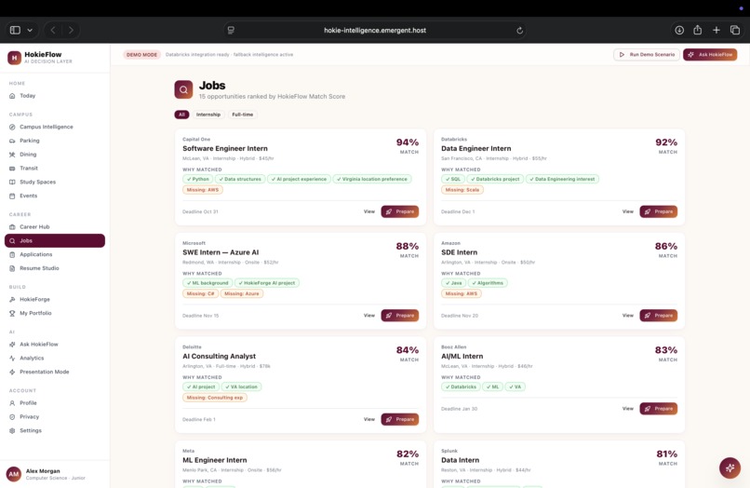750x488 pixels.
Task: Click the Missing: Consulting exp tag
Action: [x=215, y=398]
